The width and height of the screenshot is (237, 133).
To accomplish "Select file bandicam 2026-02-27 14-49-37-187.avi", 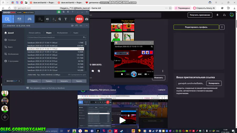I will click(x=55, y=52).
